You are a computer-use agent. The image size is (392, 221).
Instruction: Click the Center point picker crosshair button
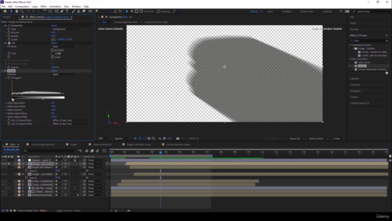(x=53, y=39)
